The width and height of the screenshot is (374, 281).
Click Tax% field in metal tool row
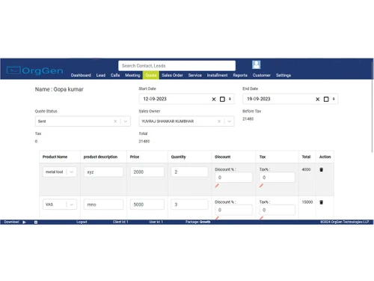click(x=278, y=178)
